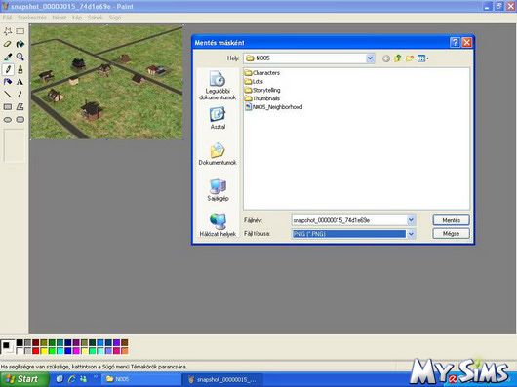
Task: Choose the Text tool
Action: [20, 82]
